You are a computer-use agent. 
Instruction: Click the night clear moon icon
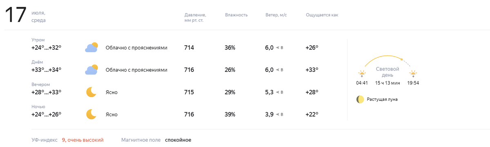(91, 114)
